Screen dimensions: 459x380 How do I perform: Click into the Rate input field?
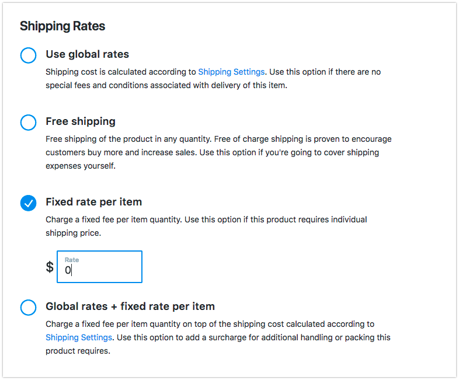[99, 267]
